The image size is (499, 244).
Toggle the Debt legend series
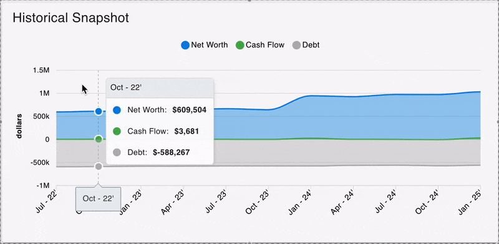[306, 45]
